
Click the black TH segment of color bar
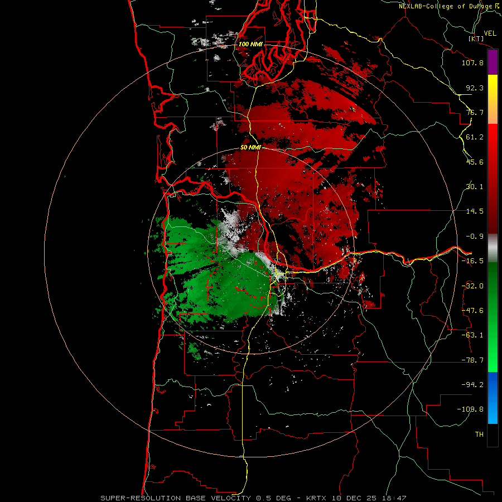coord(493,435)
